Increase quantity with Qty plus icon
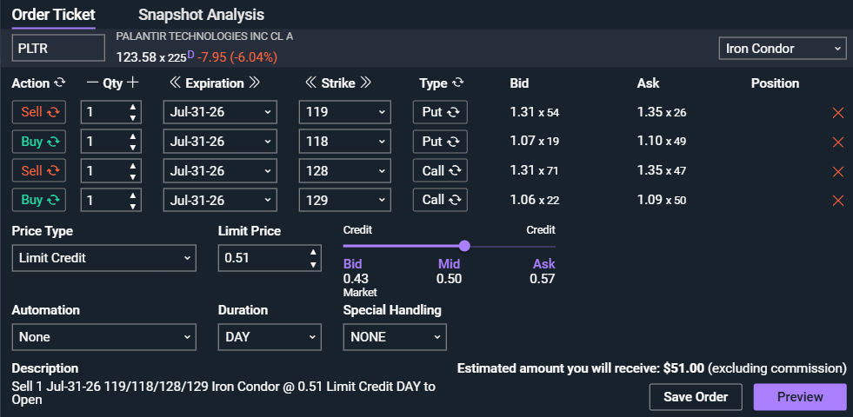This screenshot has height=417, width=853. 132,83
